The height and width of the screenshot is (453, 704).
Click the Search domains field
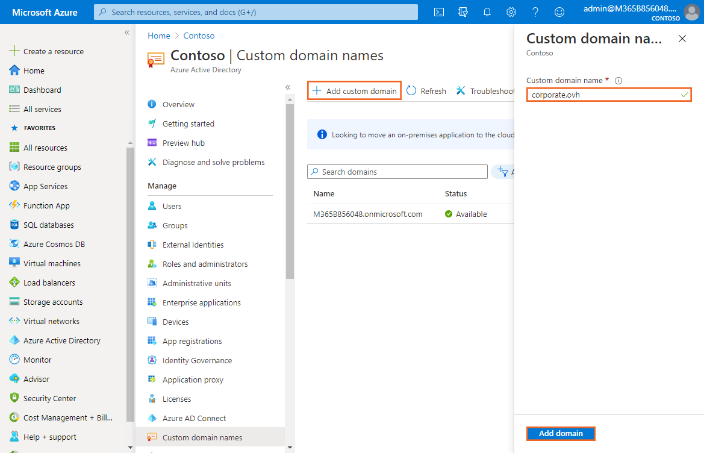pyautogui.click(x=397, y=172)
